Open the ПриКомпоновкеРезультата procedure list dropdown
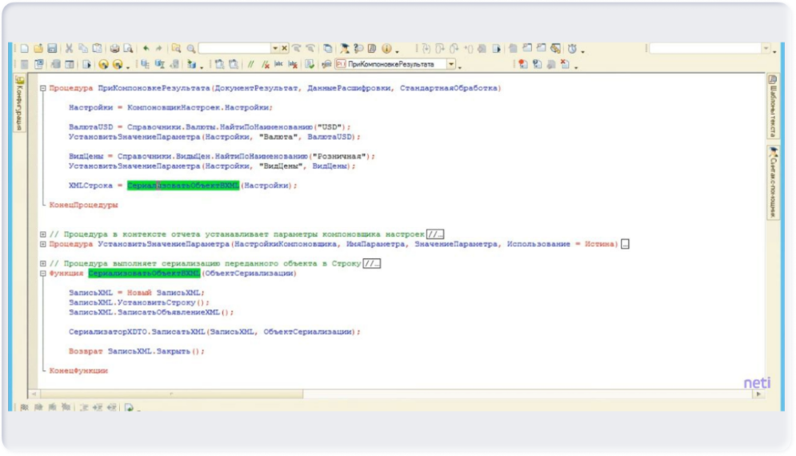The image size is (796, 456). 451,65
